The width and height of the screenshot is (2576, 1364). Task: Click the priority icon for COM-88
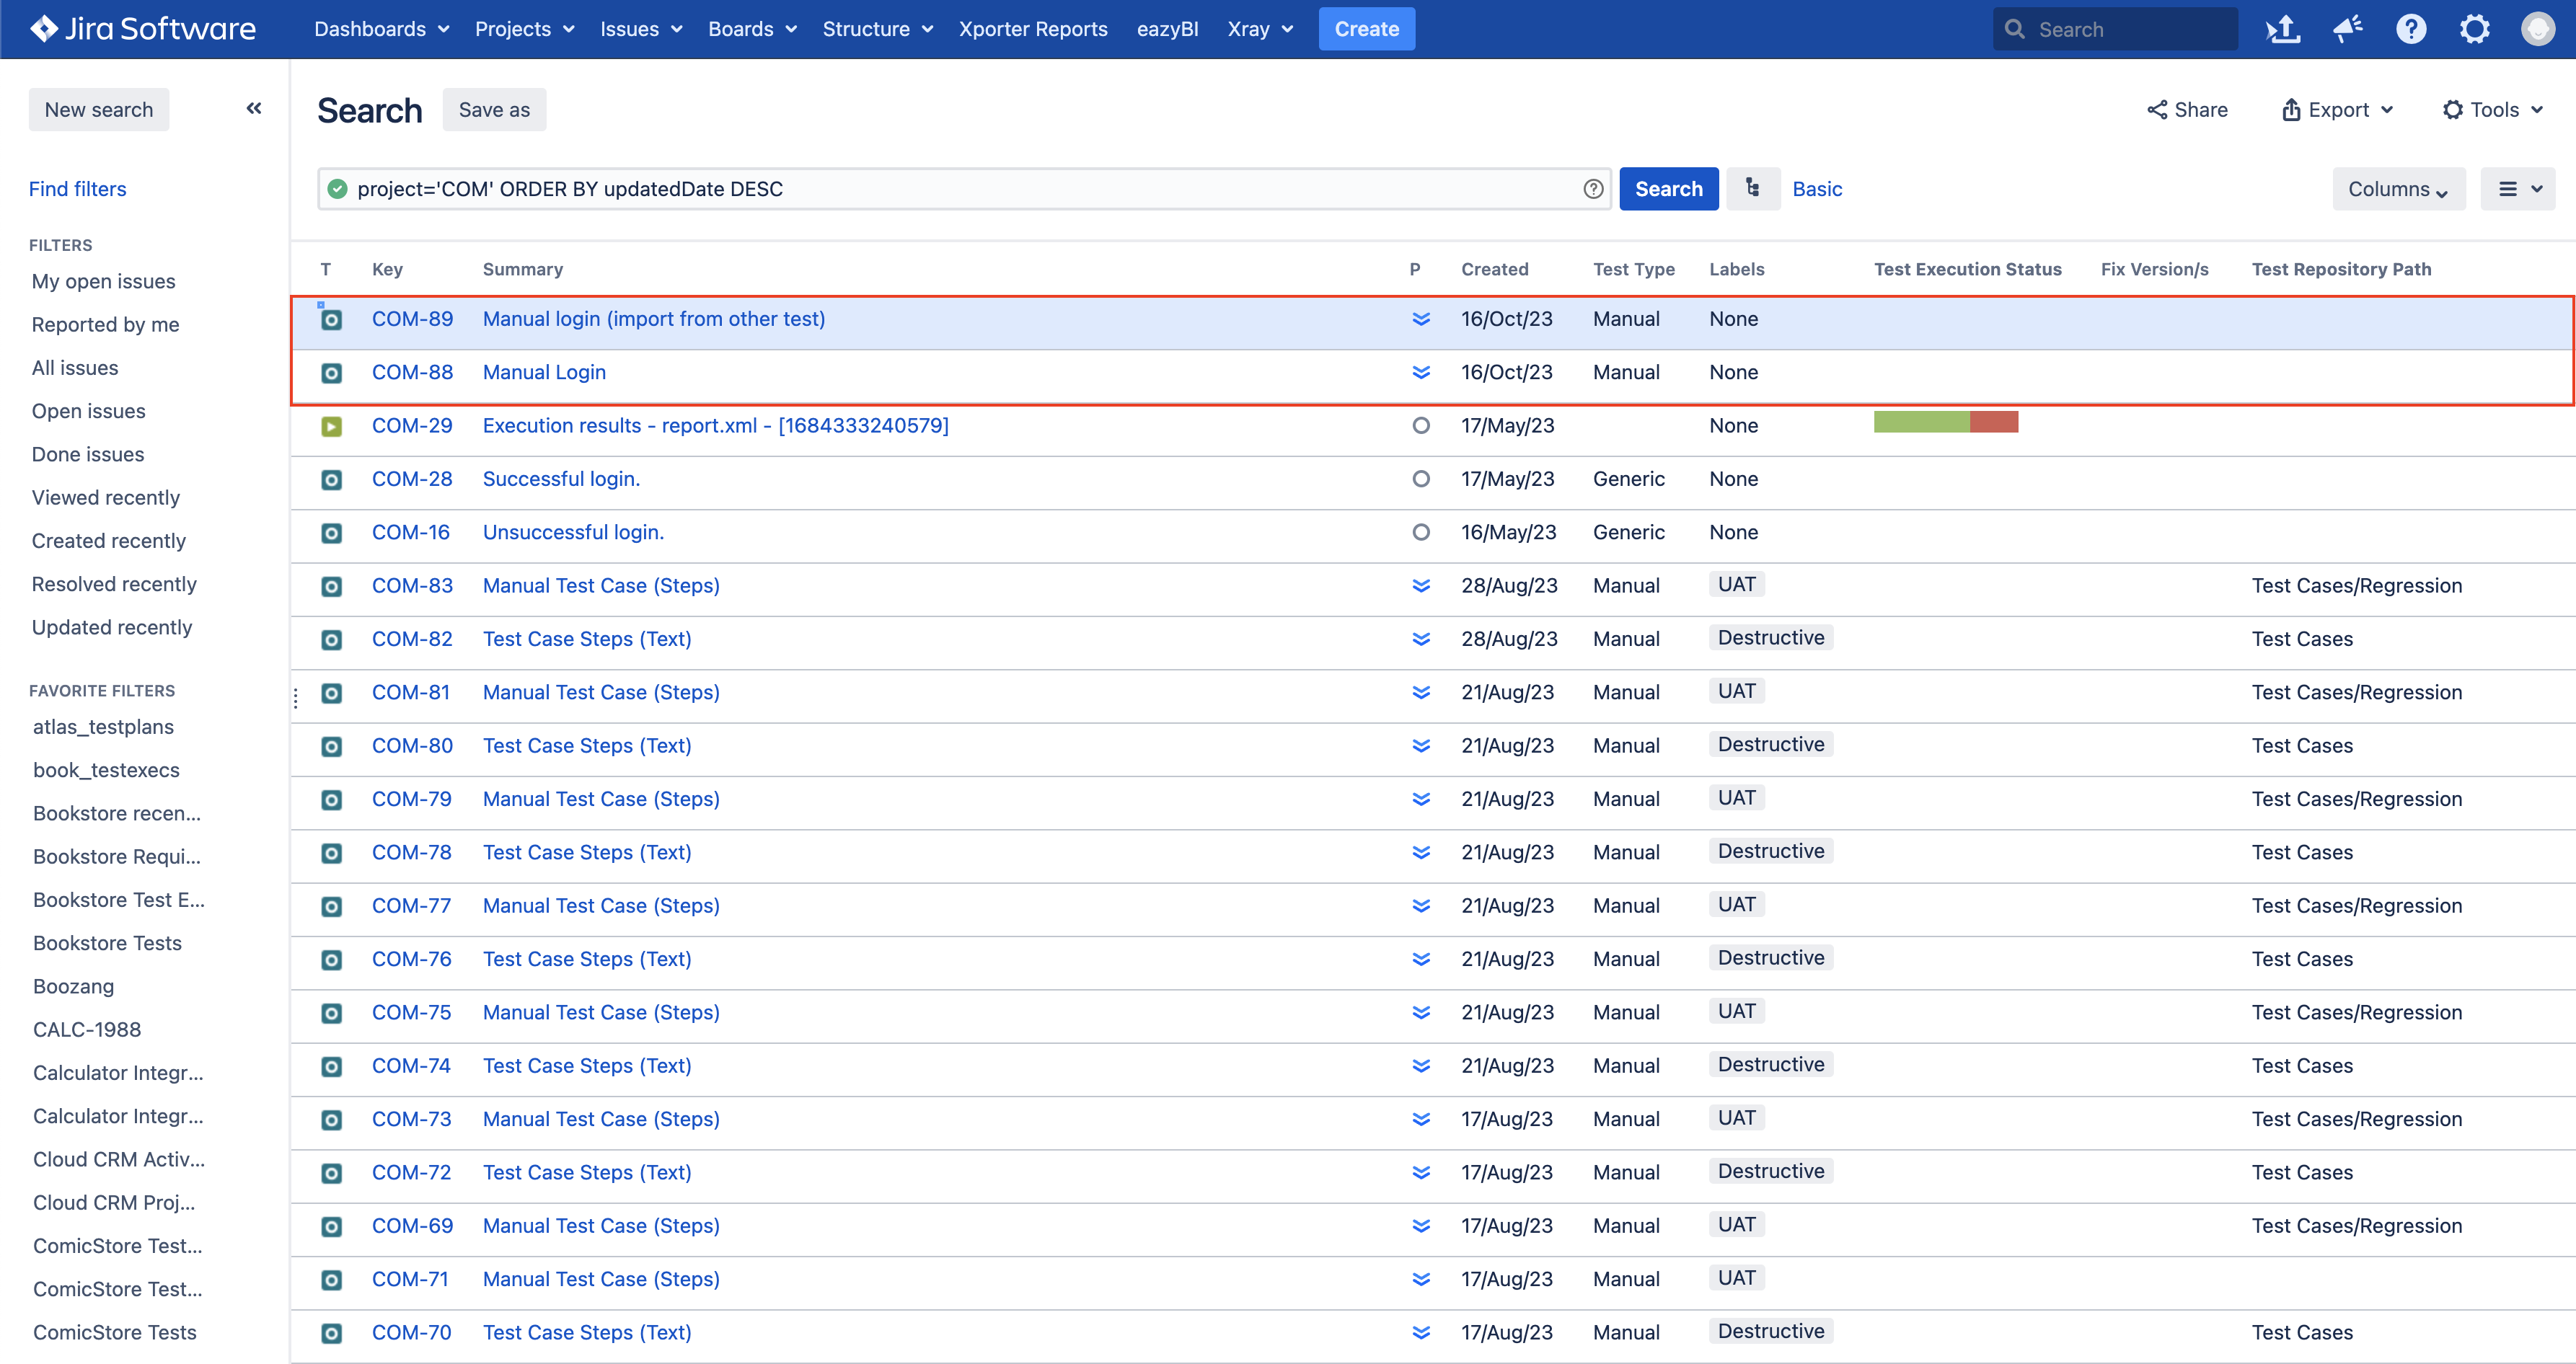[1420, 372]
